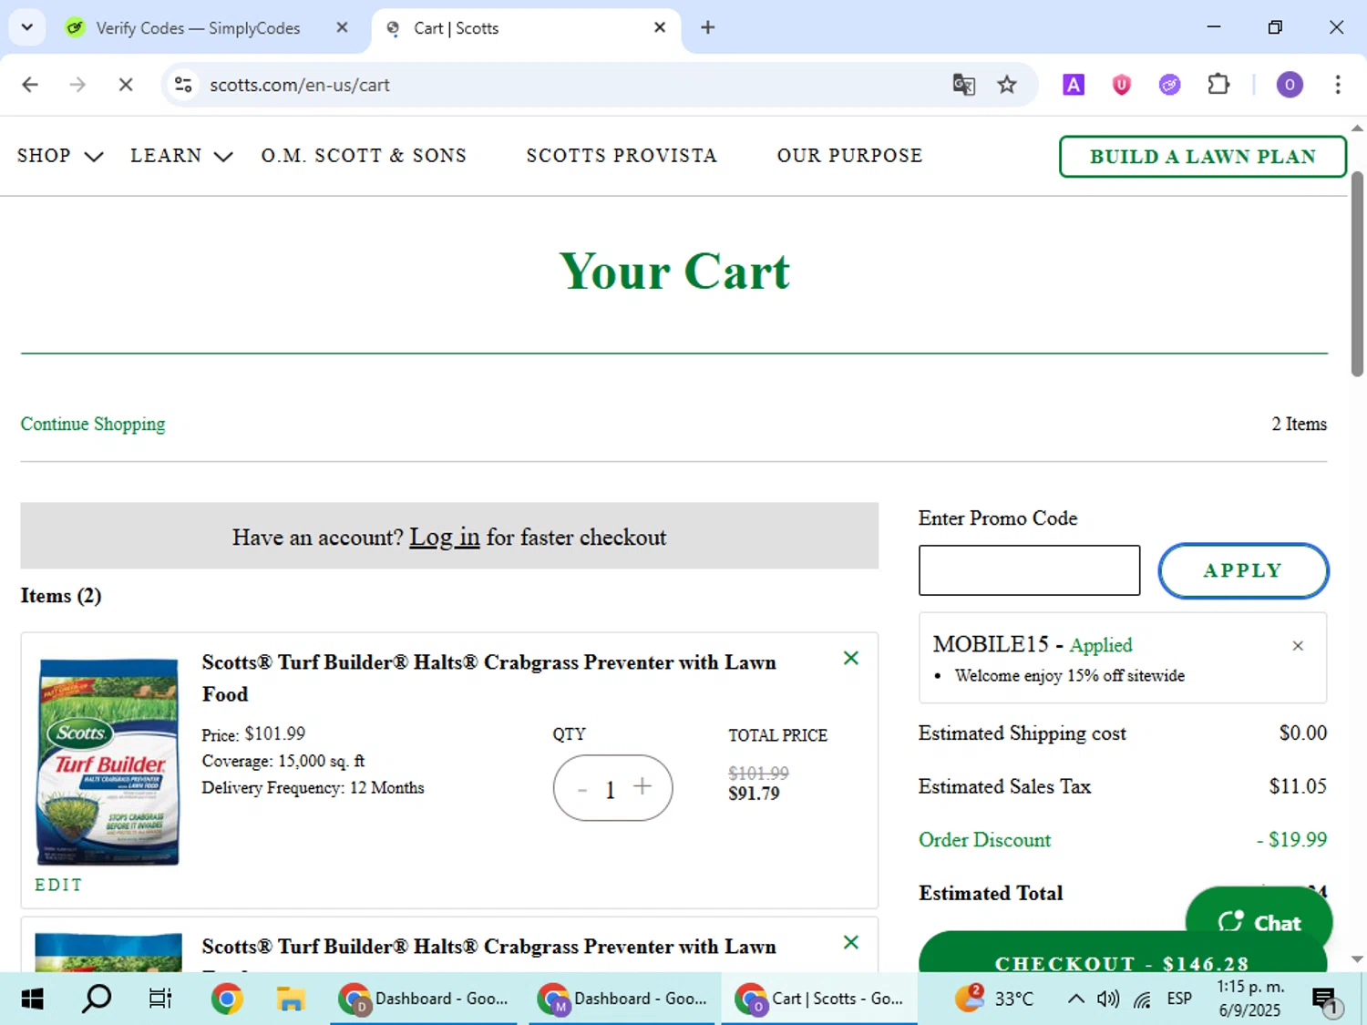Open weather widget showing 33°C

(x=994, y=999)
